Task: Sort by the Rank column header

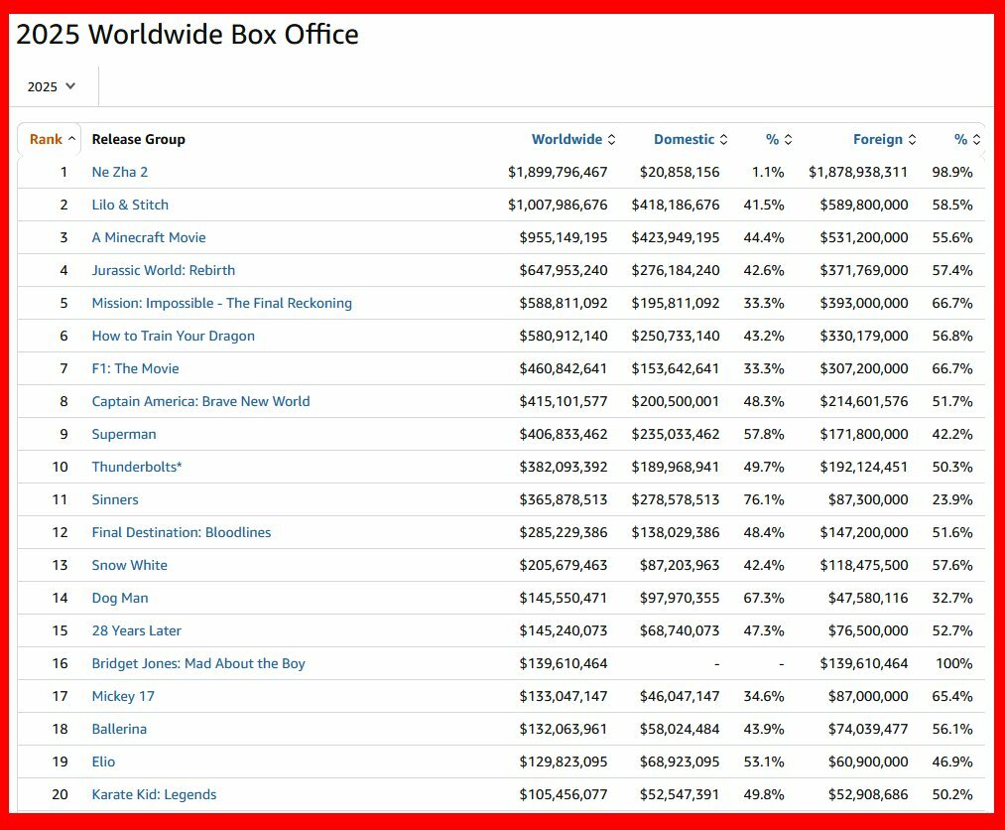Action: 53,139
